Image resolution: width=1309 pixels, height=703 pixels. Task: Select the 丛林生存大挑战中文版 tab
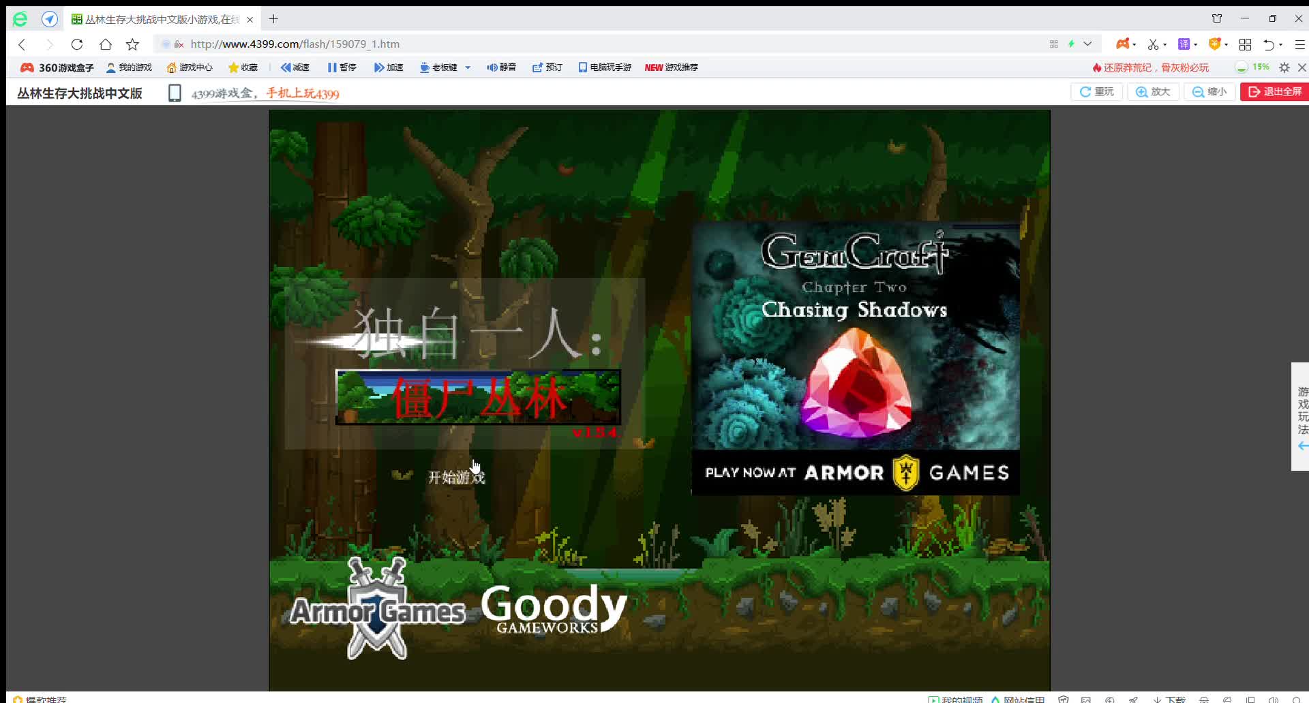point(162,19)
